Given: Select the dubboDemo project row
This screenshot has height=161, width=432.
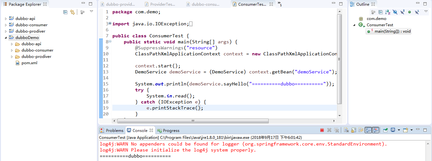Looking at the screenshot, I should pos(24,38).
